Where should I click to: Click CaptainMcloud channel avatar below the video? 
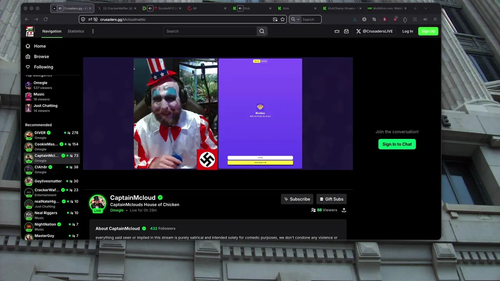point(97,203)
